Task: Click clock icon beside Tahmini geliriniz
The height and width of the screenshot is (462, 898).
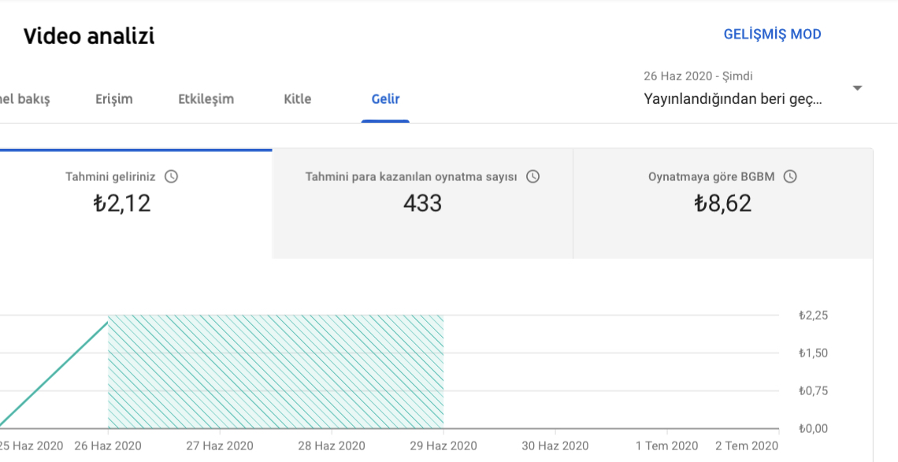Action: [x=171, y=176]
